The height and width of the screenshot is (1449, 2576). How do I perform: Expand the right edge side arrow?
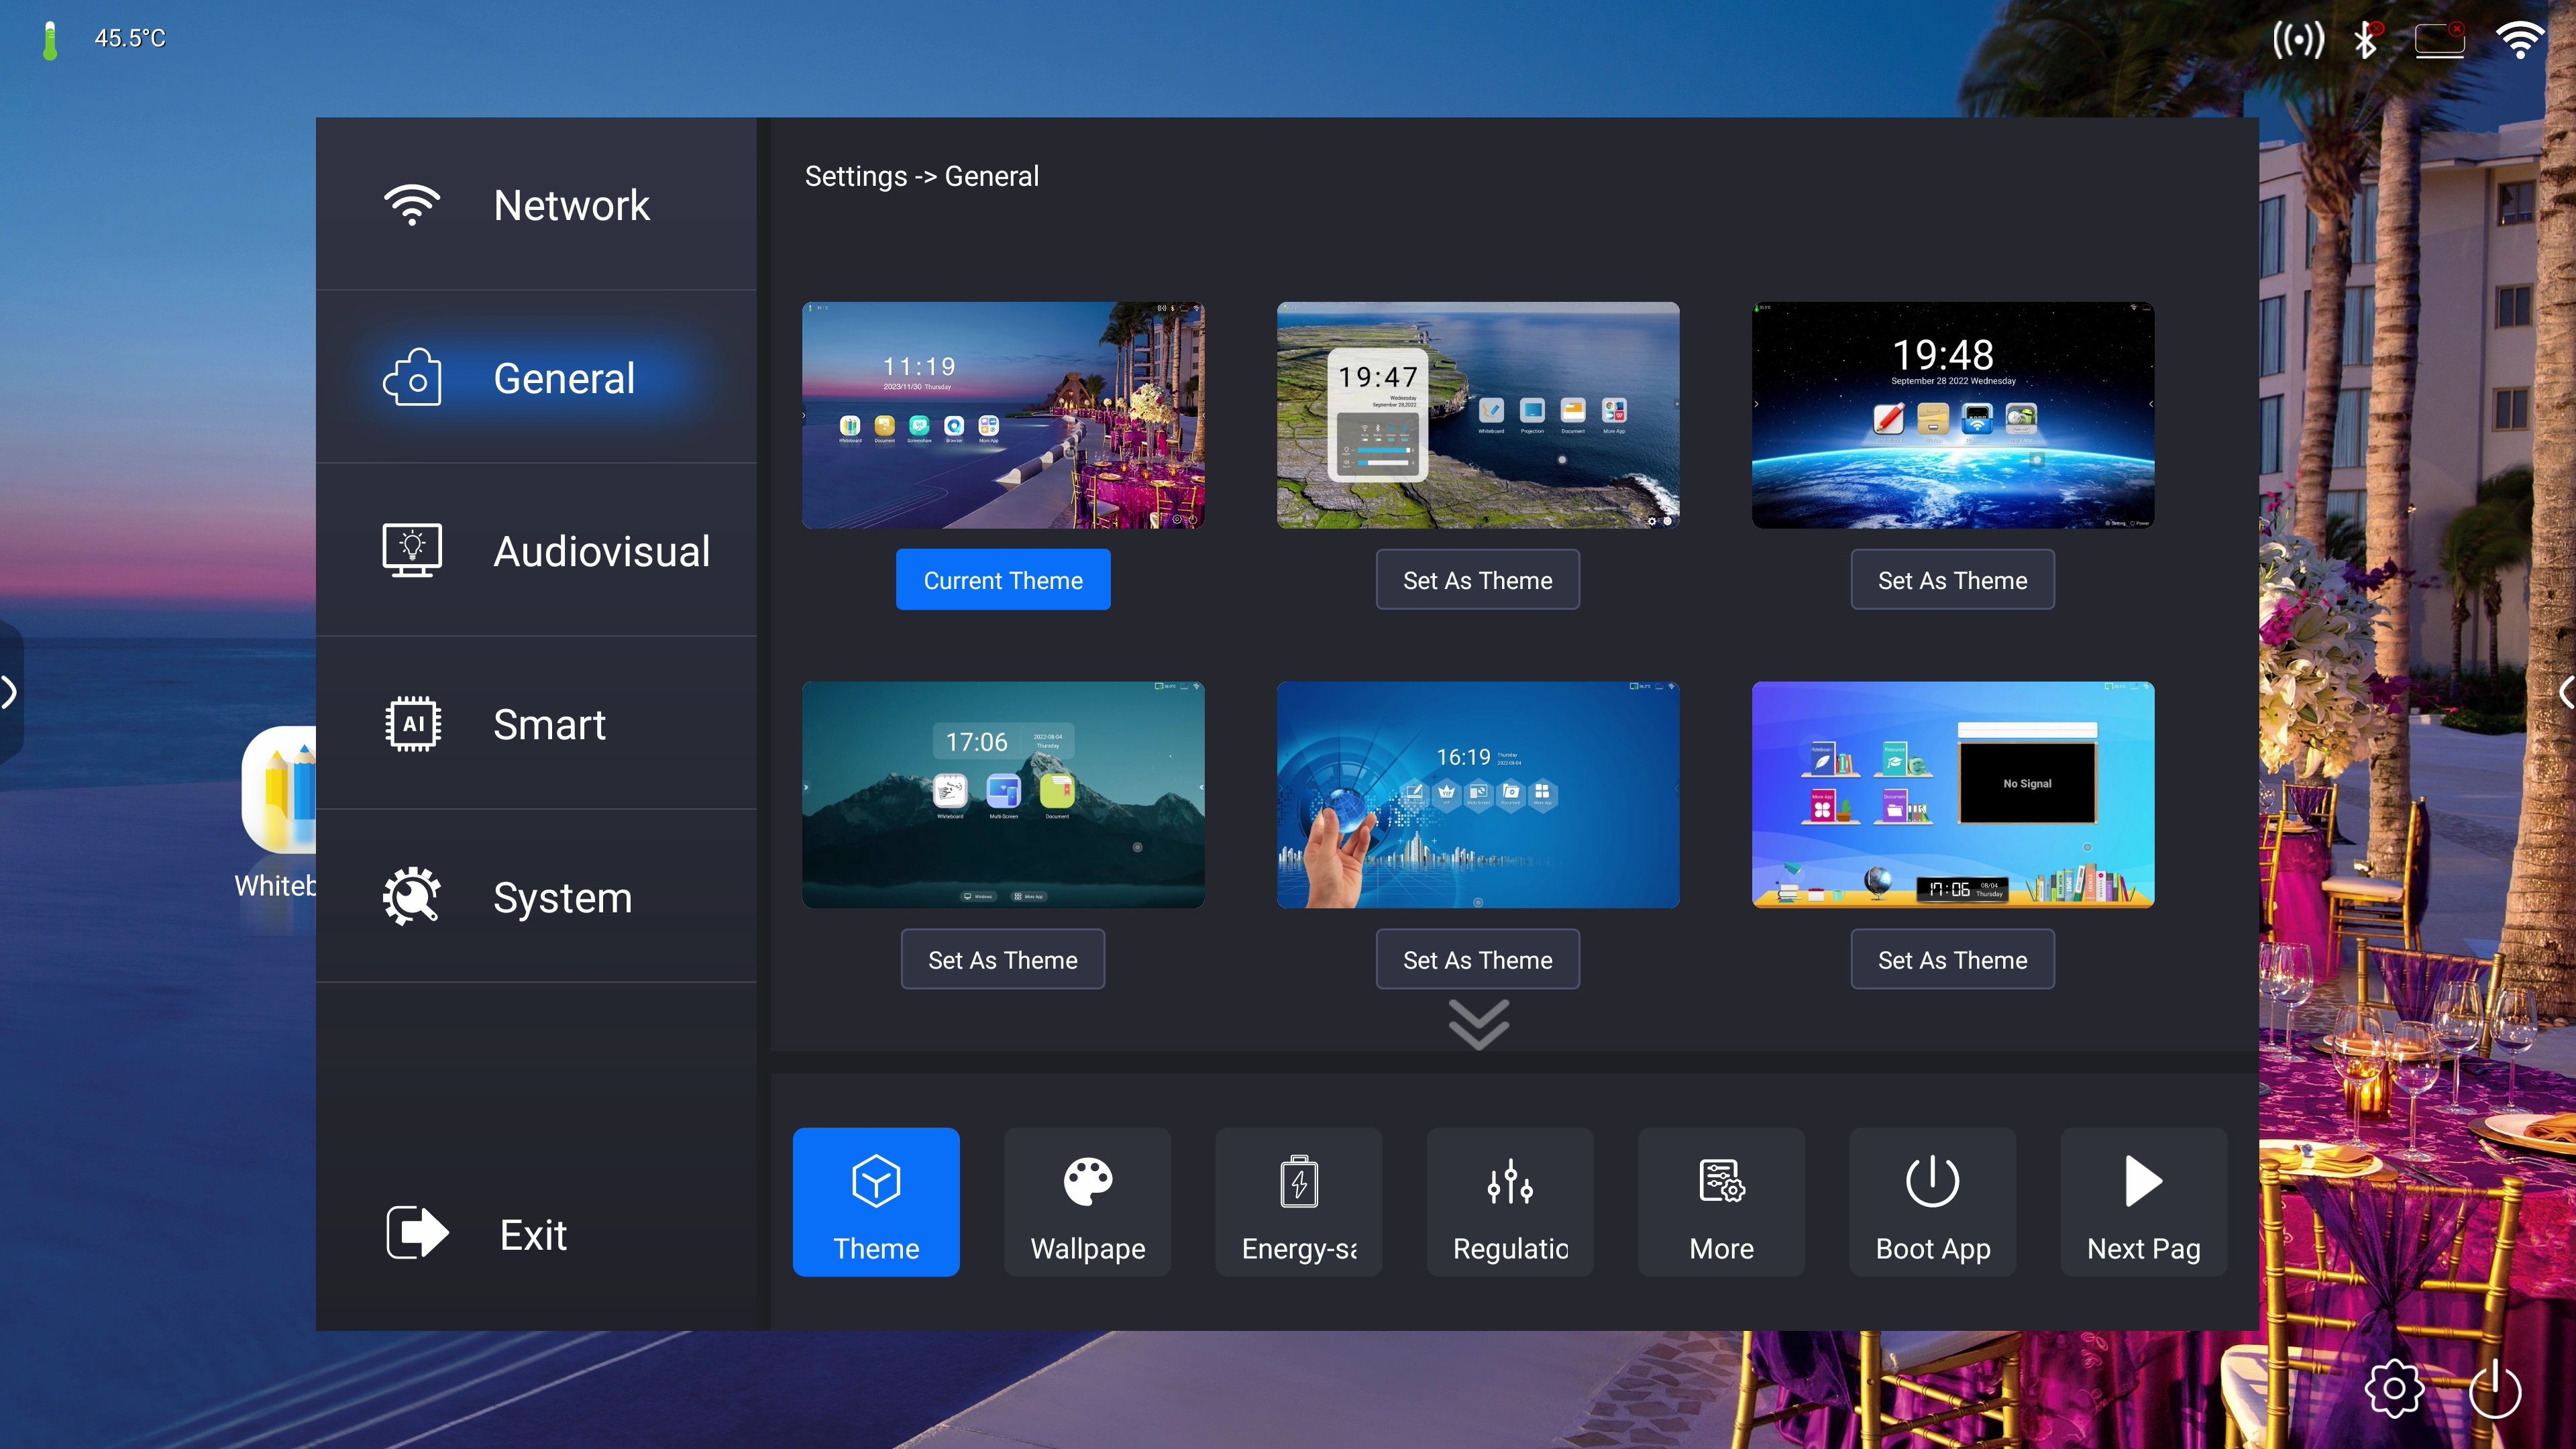pos(2566,692)
